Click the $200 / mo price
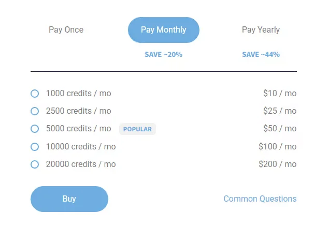Image resolution: width=315 pixels, height=228 pixels. [x=277, y=164]
